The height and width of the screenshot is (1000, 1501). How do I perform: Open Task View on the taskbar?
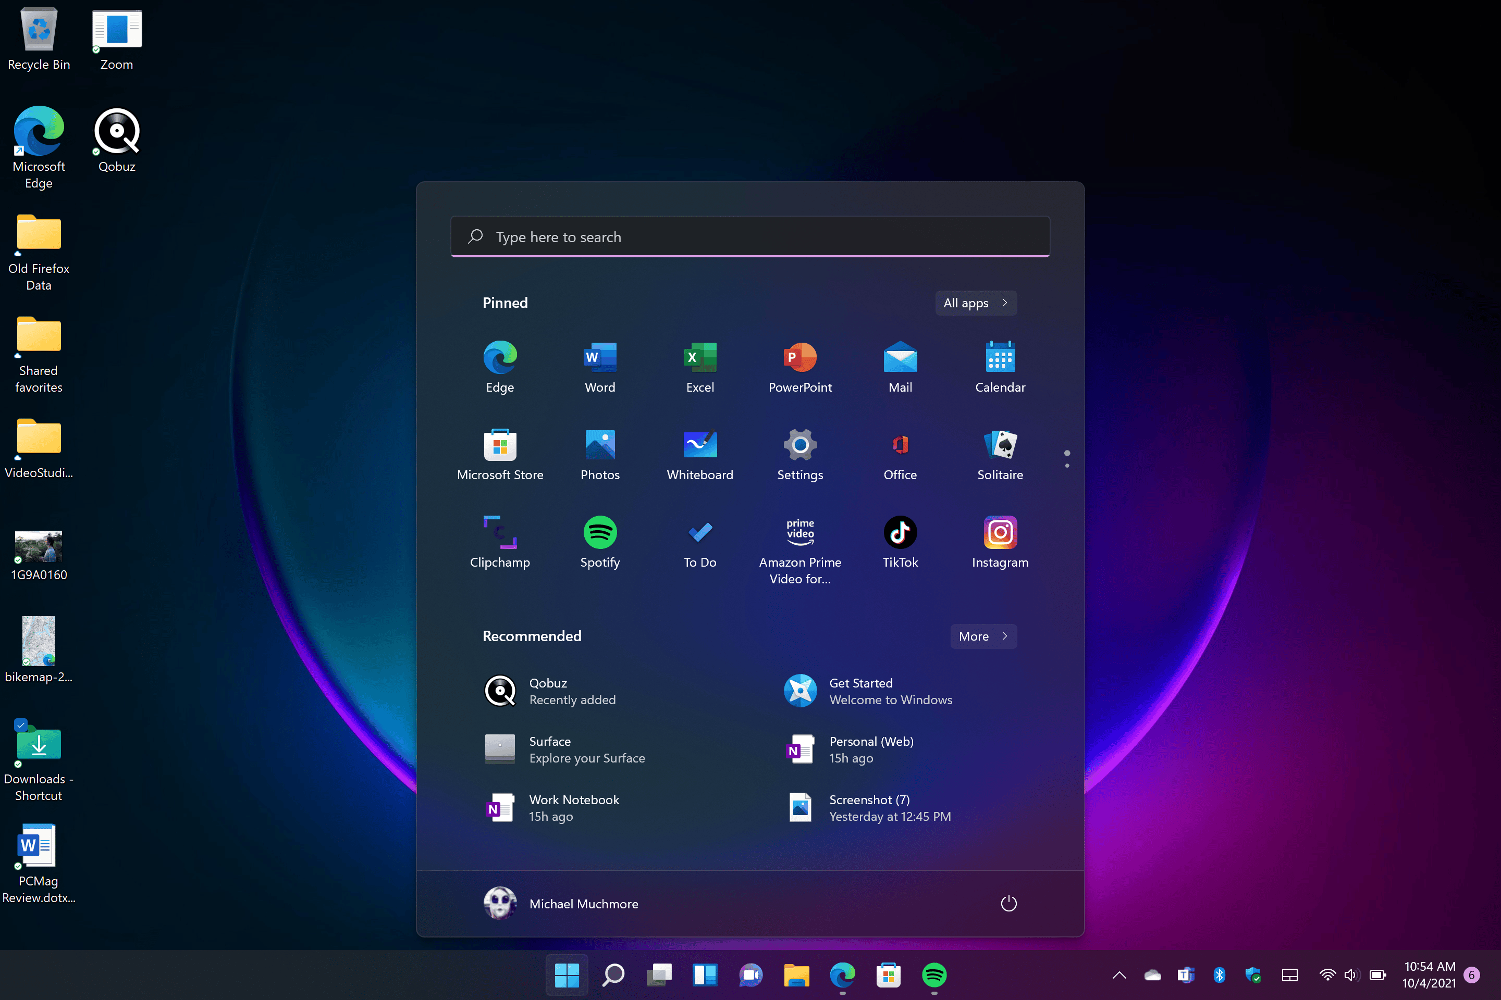(x=659, y=974)
